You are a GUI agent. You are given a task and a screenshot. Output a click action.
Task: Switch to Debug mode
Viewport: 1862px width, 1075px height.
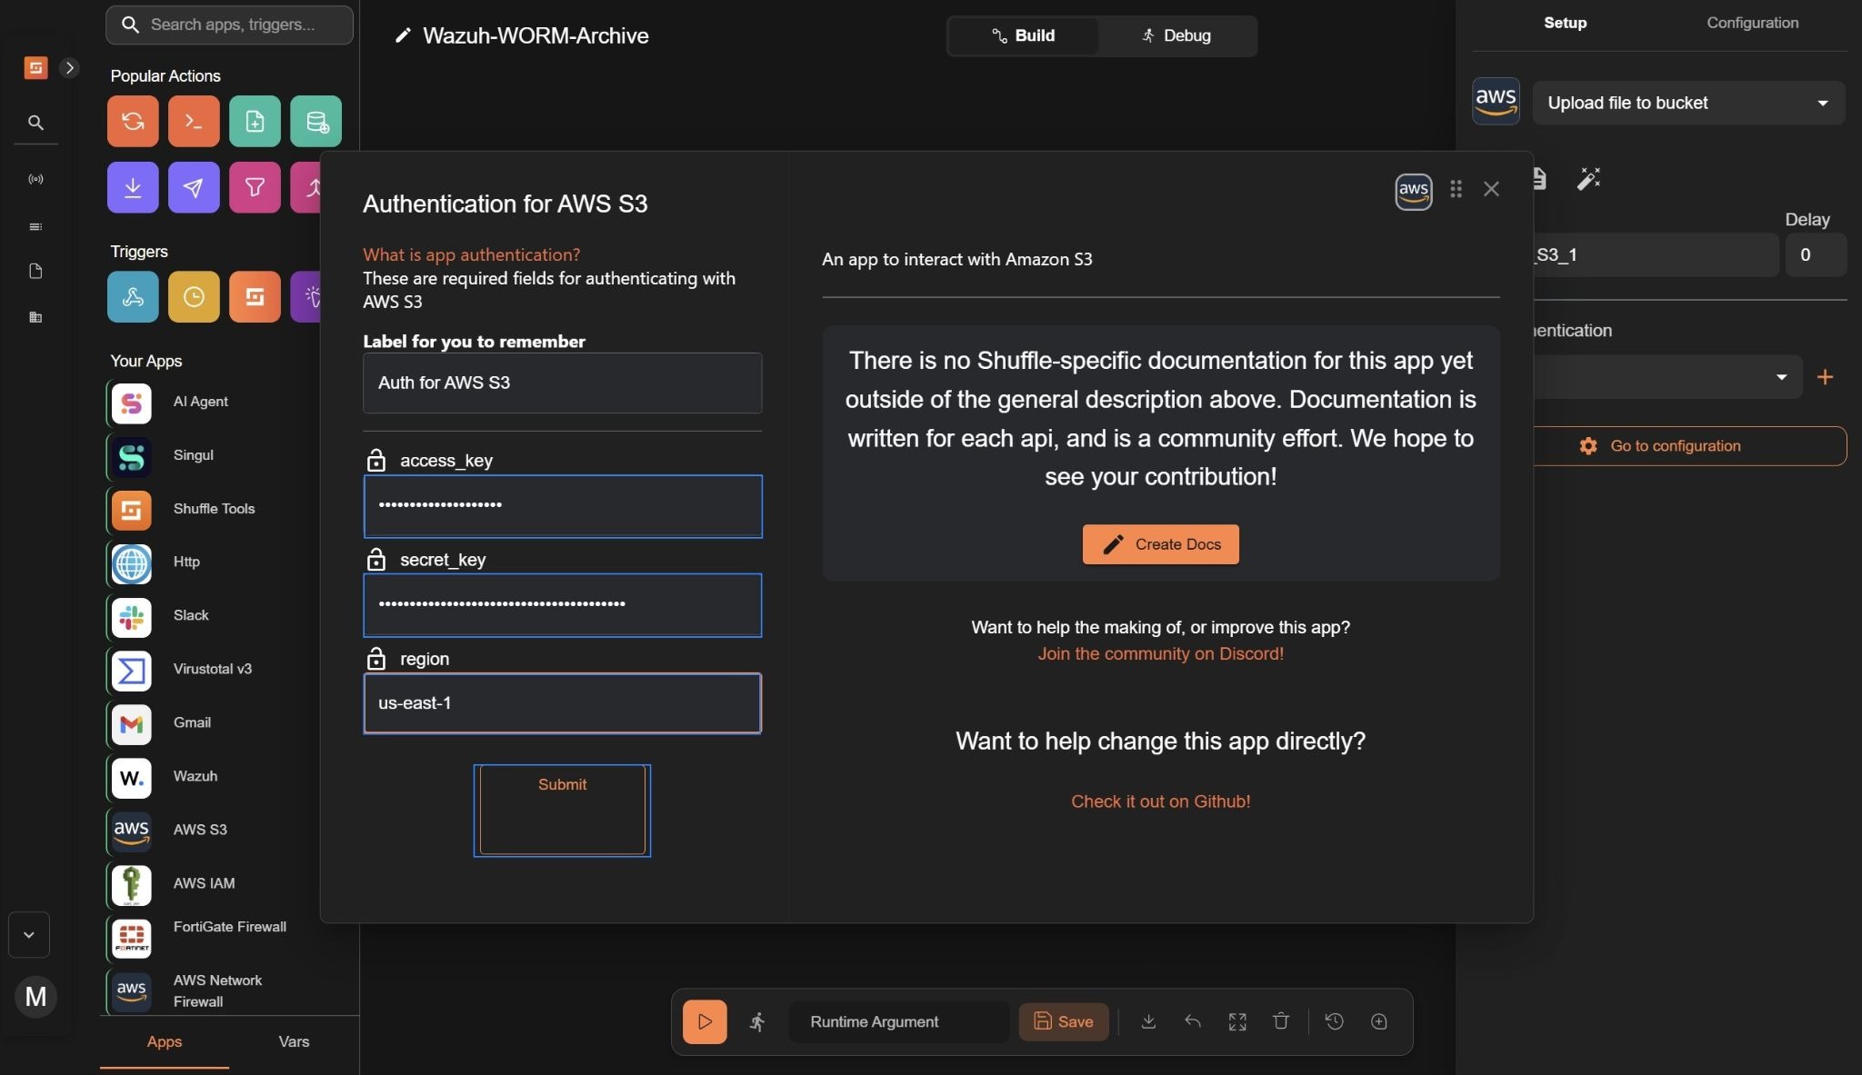coord(1176,35)
